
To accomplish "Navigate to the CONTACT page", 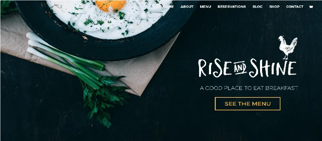I will (x=295, y=7).
